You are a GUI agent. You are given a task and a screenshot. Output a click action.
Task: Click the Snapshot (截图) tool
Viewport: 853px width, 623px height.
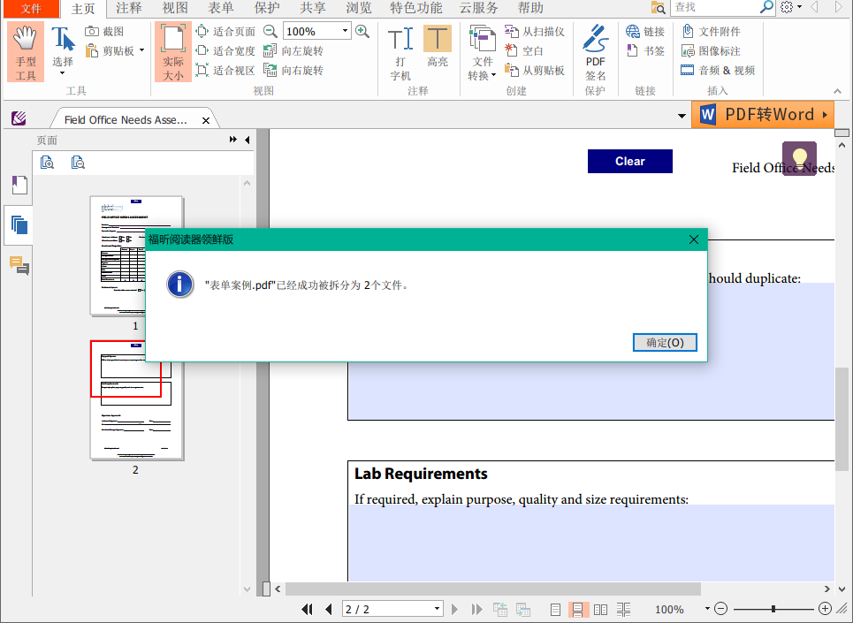105,31
